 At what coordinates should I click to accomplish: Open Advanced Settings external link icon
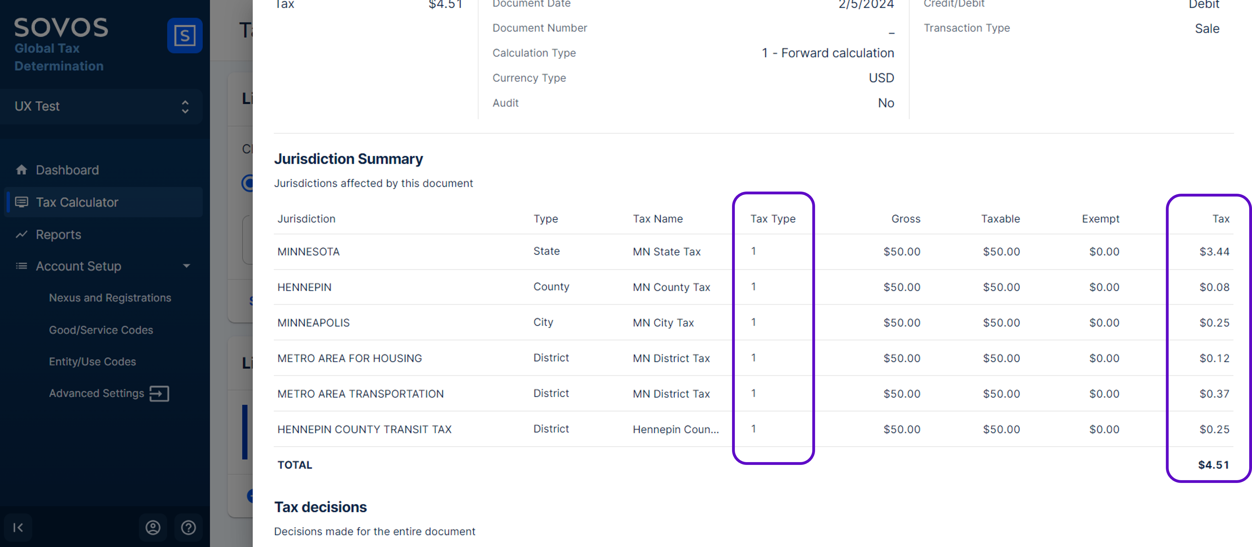coord(159,393)
